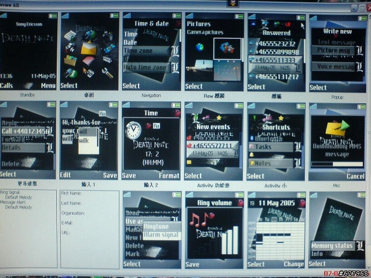371x278 pixels.
Task: Click the globe thumbnail in Pictures preview
Action: pyautogui.click(x=199, y=47)
